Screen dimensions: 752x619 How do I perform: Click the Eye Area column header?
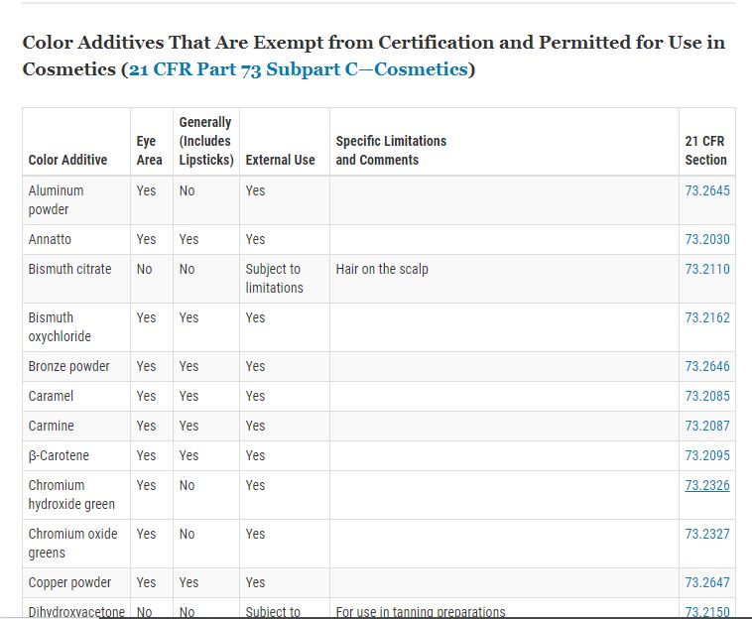(x=149, y=150)
